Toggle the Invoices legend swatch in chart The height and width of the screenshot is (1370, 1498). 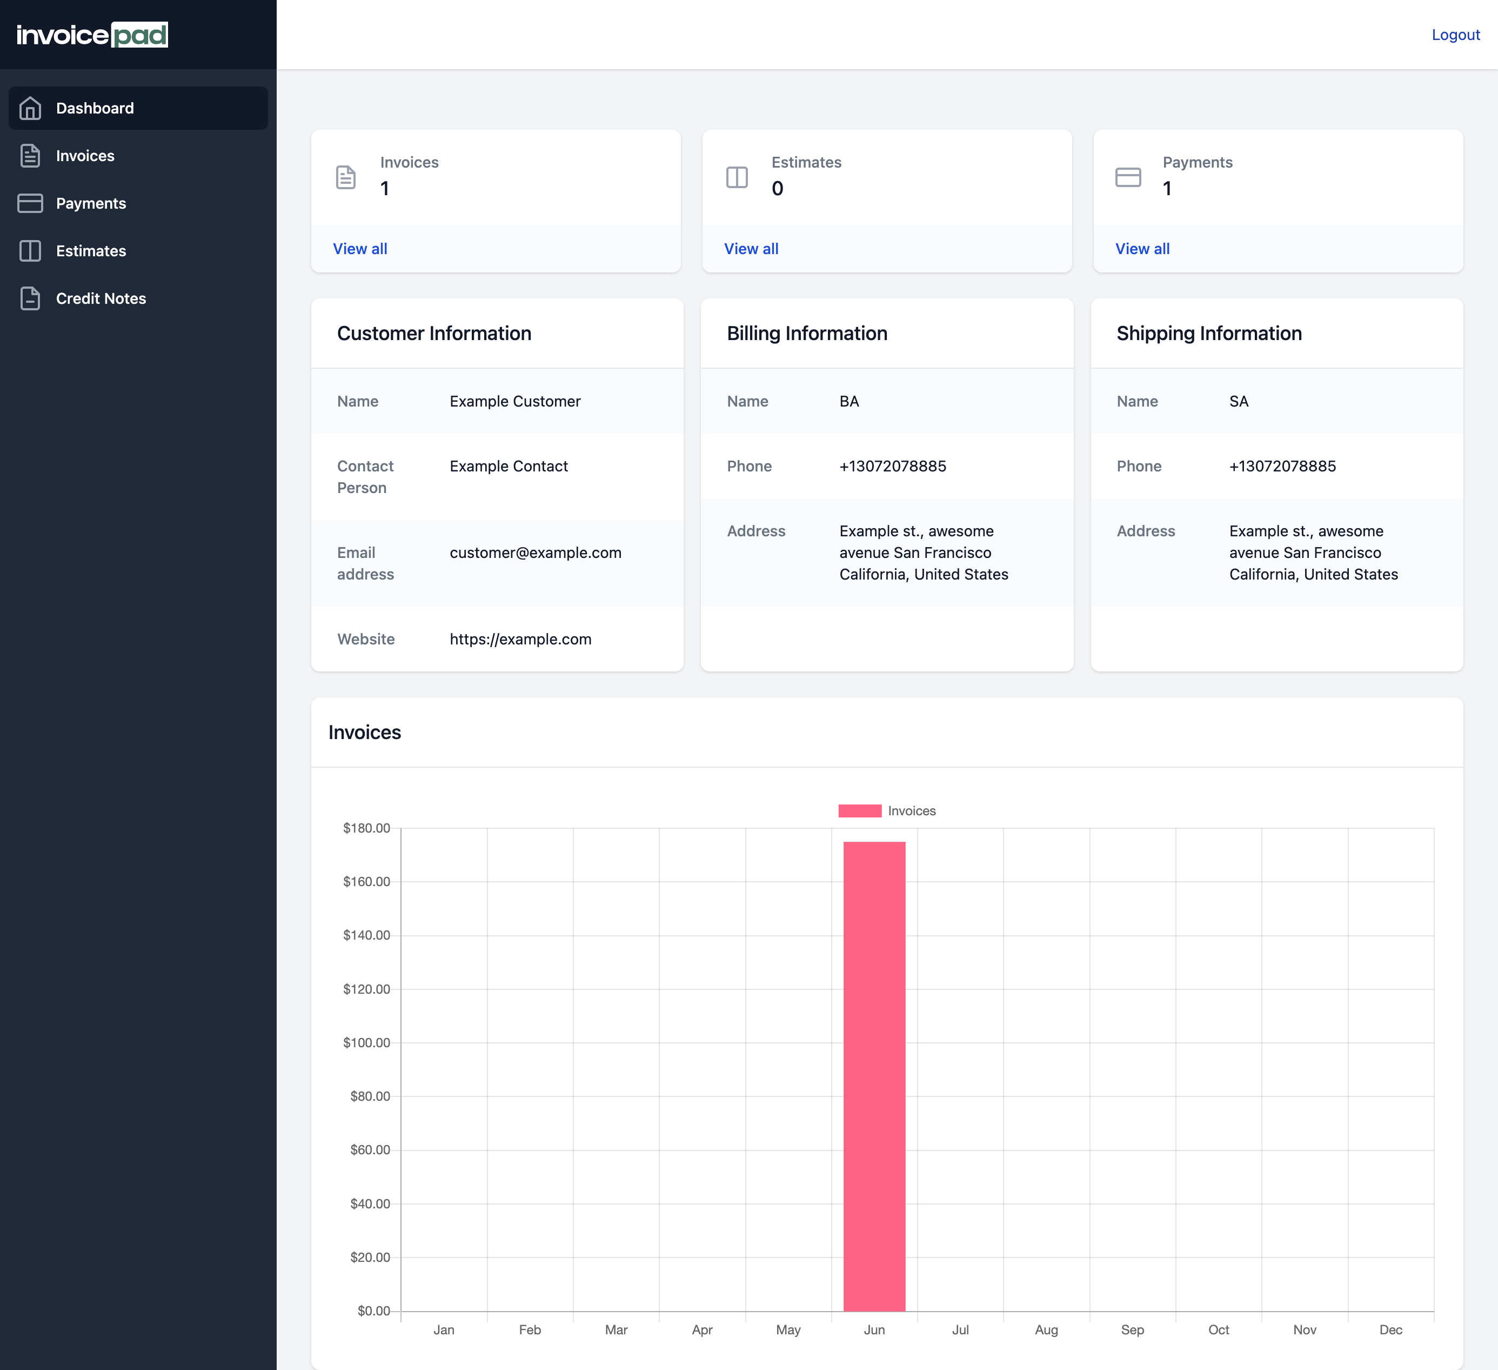860,810
